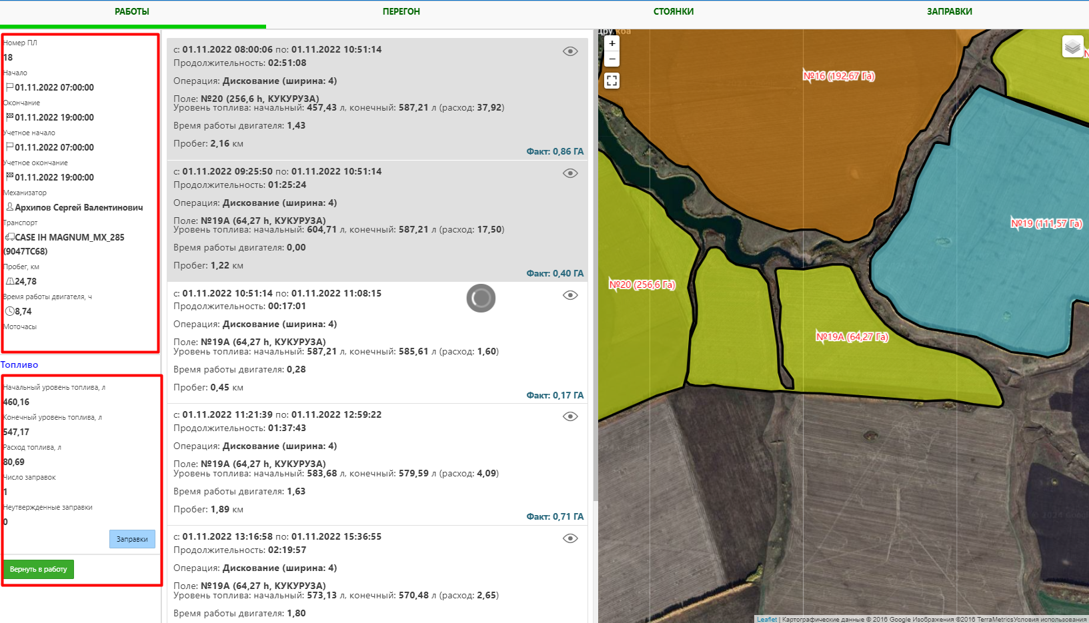Switch to the ПЕРЕГОН tab
This screenshot has width=1089, height=623.
[401, 11]
